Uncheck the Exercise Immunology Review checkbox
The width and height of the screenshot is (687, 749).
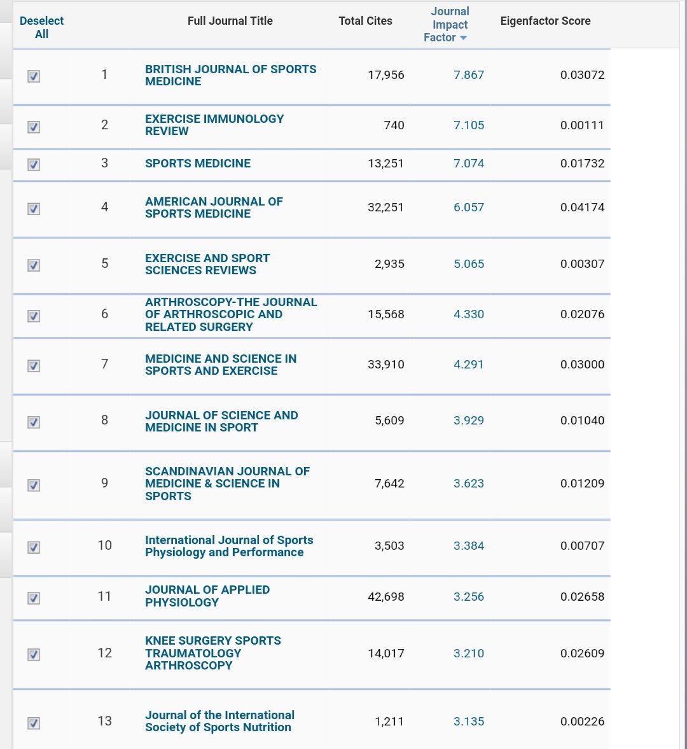coord(34,127)
